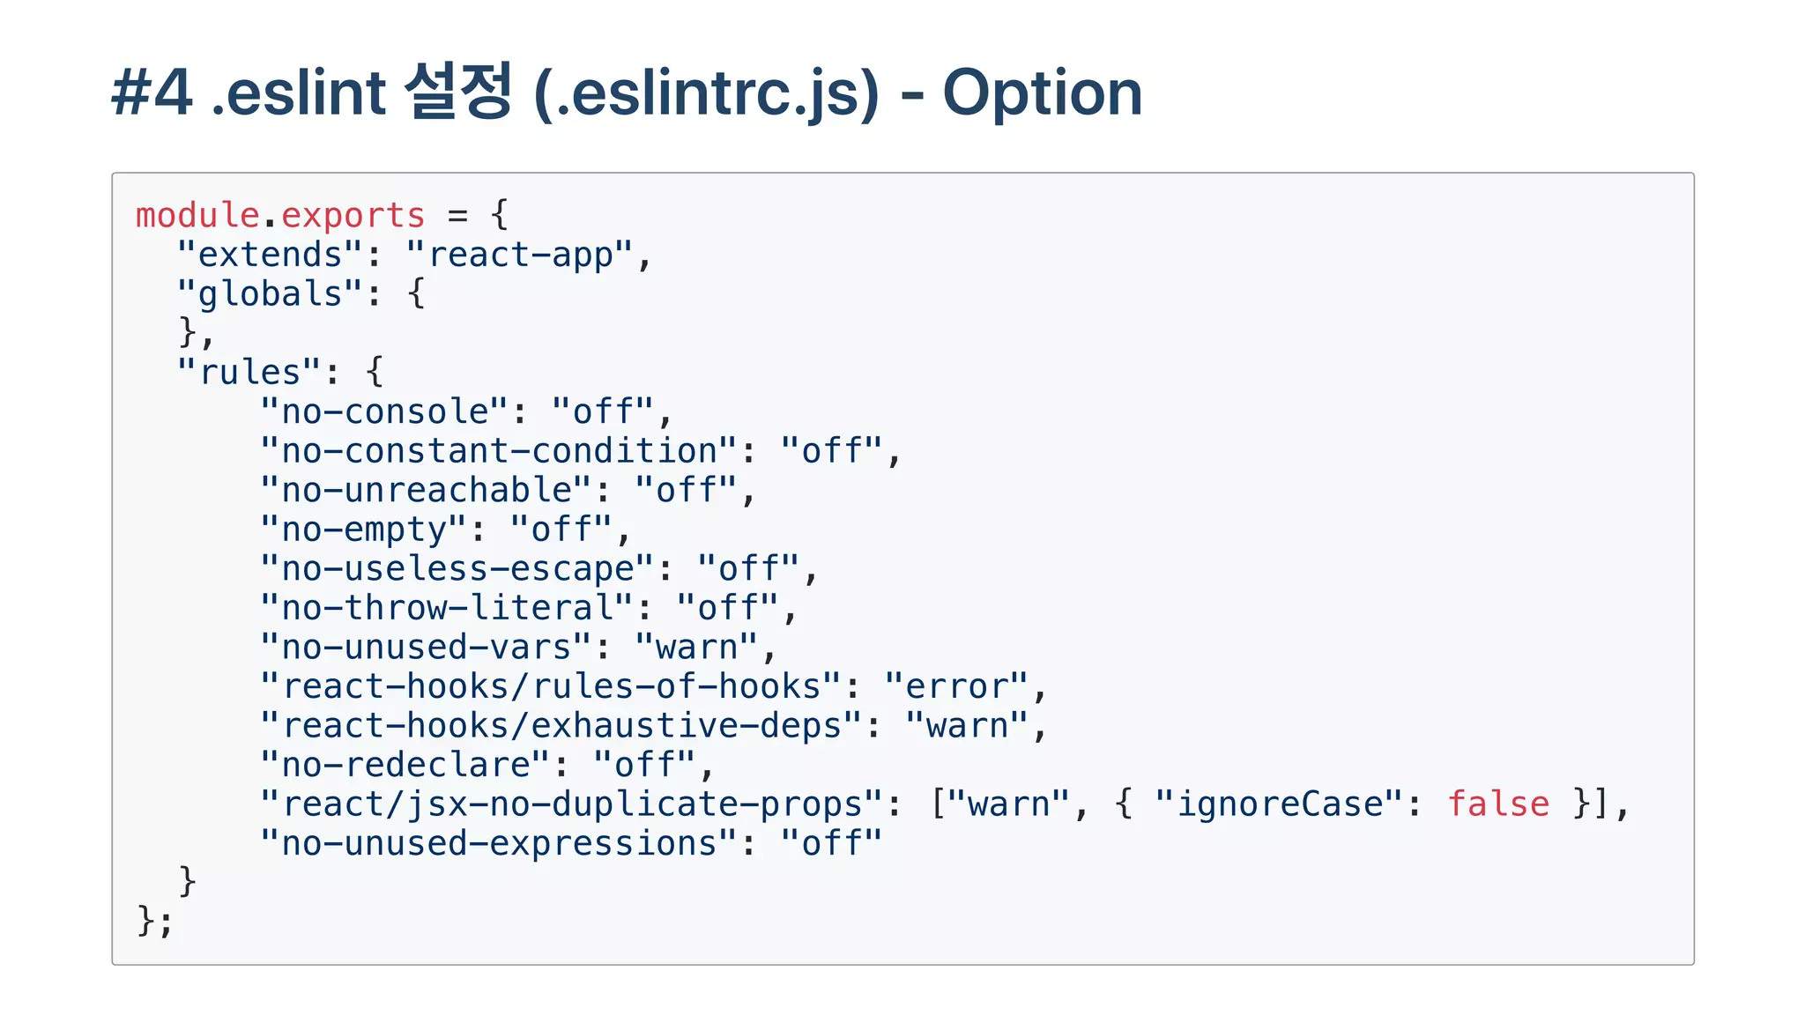Click the "no-throw-literal" rule name

click(447, 608)
